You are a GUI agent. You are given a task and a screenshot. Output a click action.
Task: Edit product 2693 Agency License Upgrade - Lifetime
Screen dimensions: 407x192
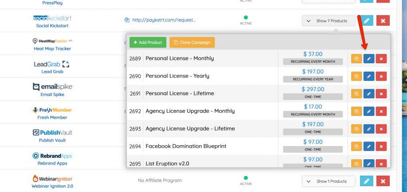coord(369,129)
